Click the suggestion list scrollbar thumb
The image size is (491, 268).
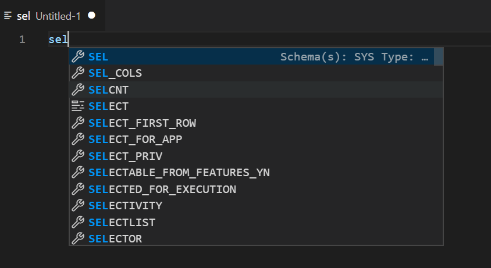[x=439, y=57]
